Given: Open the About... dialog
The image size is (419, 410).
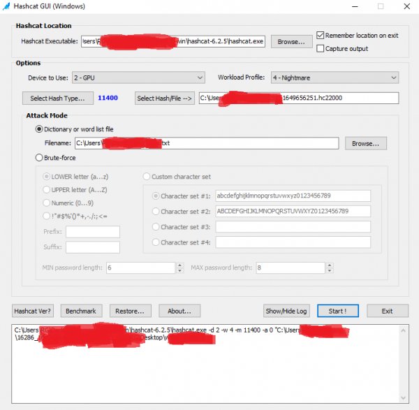Looking at the screenshot, I should point(179,311).
